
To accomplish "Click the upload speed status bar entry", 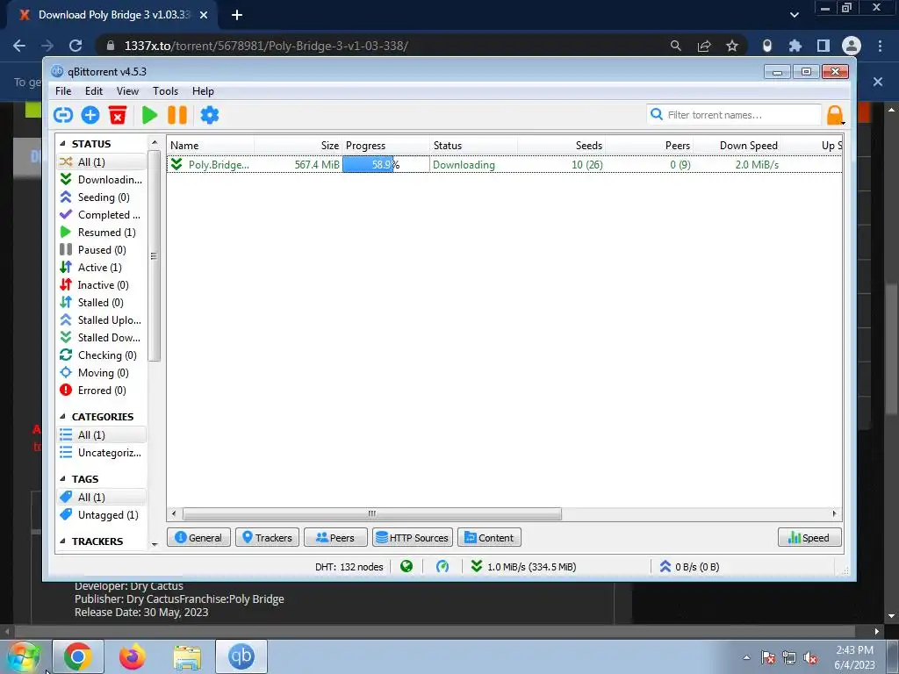I will pyautogui.click(x=689, y=567).
